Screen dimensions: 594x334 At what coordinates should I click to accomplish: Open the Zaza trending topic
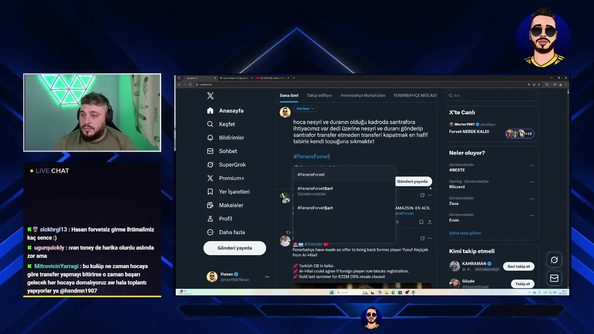(454, 204)
